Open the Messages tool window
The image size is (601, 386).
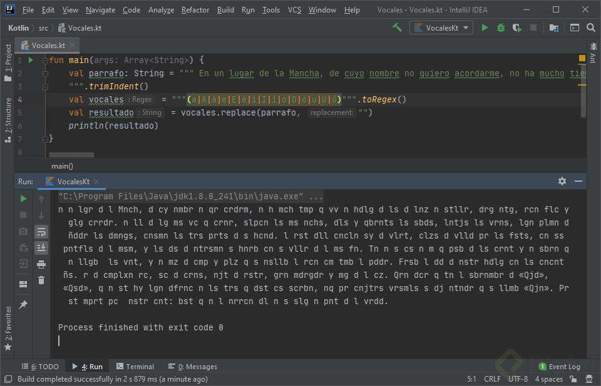pyautogui.click(x=192, y=367)
